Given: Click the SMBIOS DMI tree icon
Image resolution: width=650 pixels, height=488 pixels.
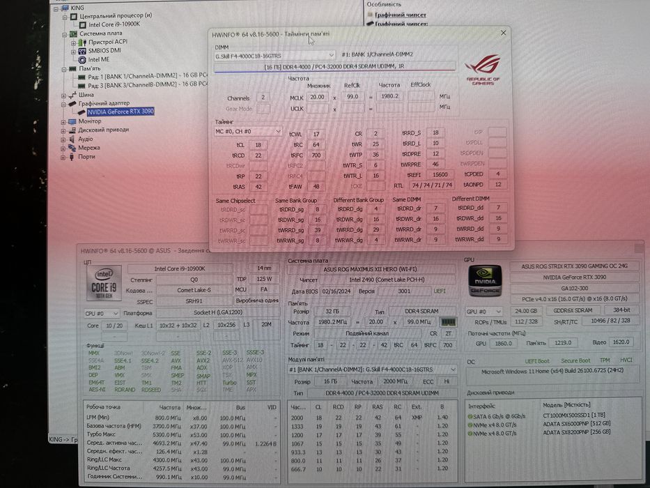Looking at the screenshot, I should pyautogui.click(x=82, y=51).
